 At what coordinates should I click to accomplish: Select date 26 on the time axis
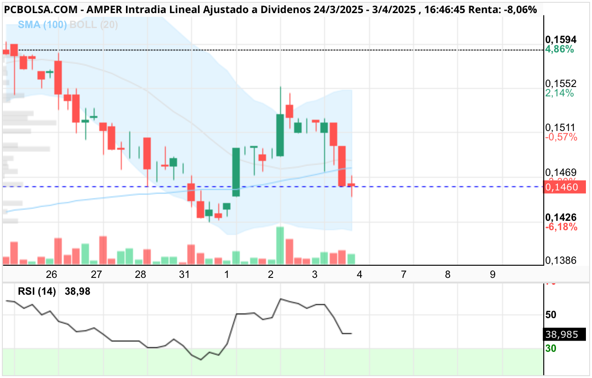click(x=52, y=275)
